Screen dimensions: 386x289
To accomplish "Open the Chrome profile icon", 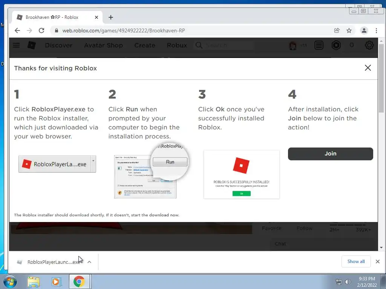I will tap(364, 30).
